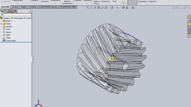This screenshot has height=107, width=191.
Task: Switch to the Assembly ribbon tab
Action: pyautogui.click(x=5, y=7)
